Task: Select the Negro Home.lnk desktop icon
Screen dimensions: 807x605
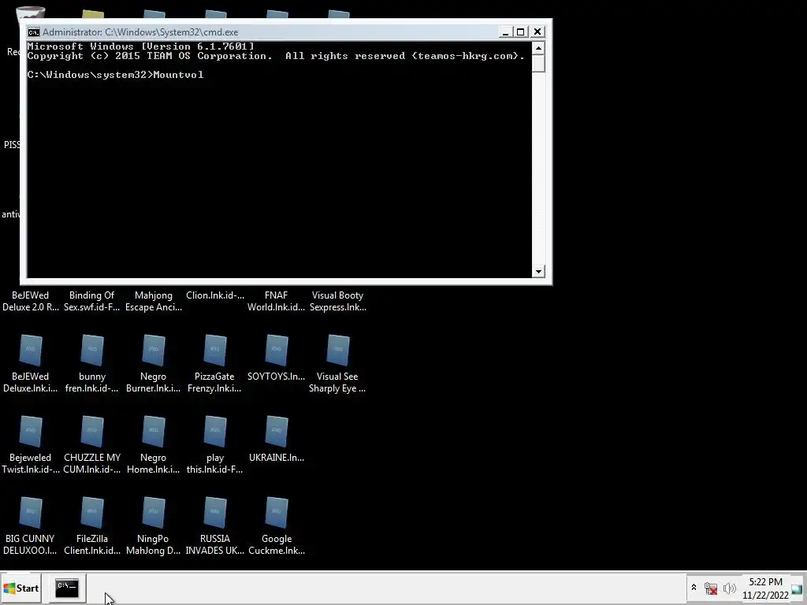Action: pos(154,445)
